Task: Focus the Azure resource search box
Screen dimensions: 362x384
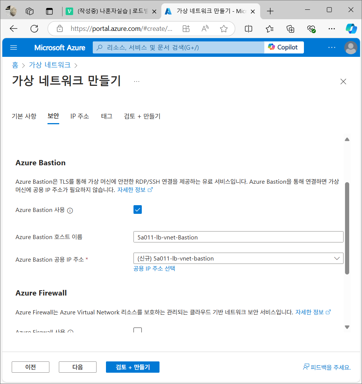Action: pyautogui.click(x=178, y=47)
